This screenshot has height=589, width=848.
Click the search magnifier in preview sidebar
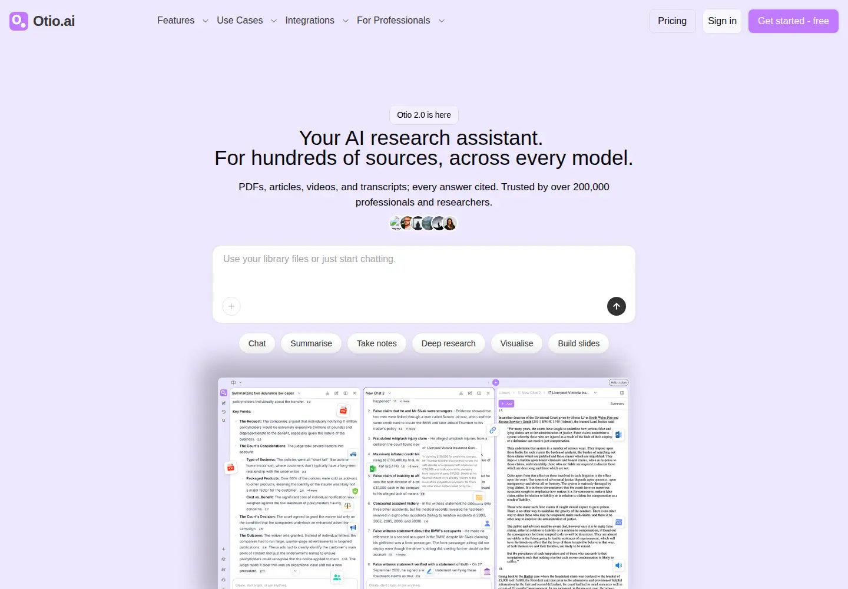tap(224, 421)
